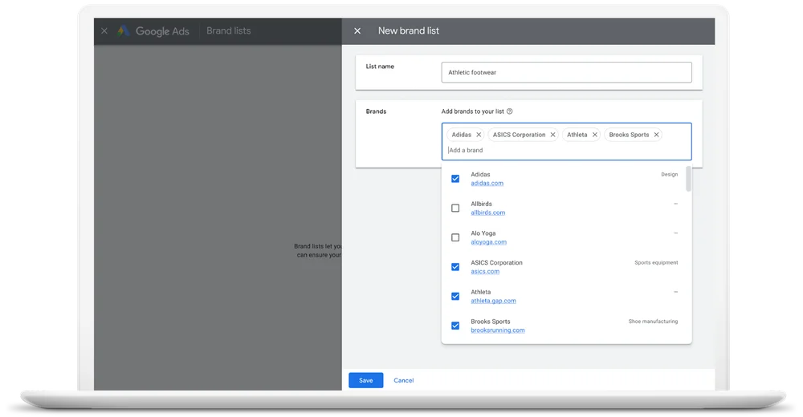Close the New brand list panel
The height and width of the screenshot is (417, 803).
coord(357,31)
